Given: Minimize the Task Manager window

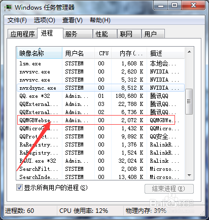Looking at the screenshot, I should pos(161,6).
